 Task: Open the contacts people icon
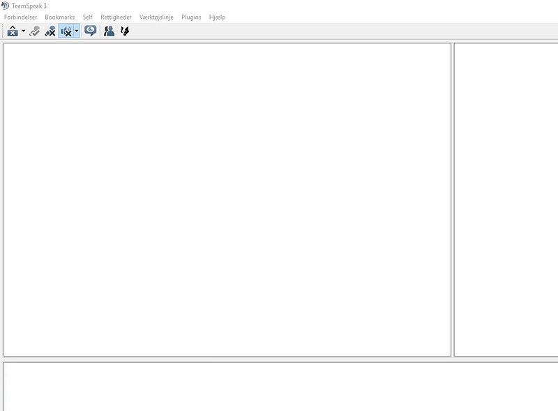click(110, 31)
